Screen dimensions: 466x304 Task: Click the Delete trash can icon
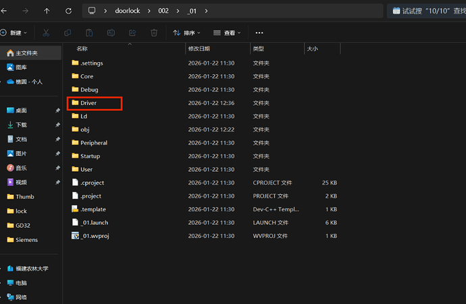click(x=154, y=32)
